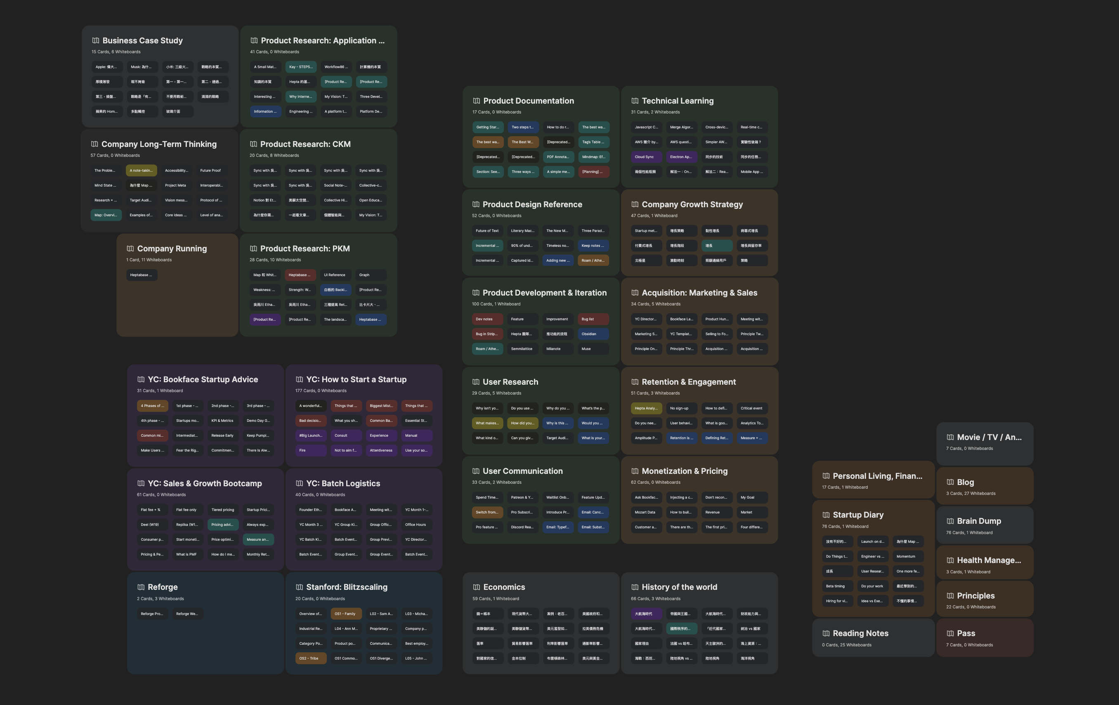The width and height of the screenshot is (1119, 705).
Task: Open the Heptabase card in Company Running
Action: pyautogui.click(x=141, y=275)
